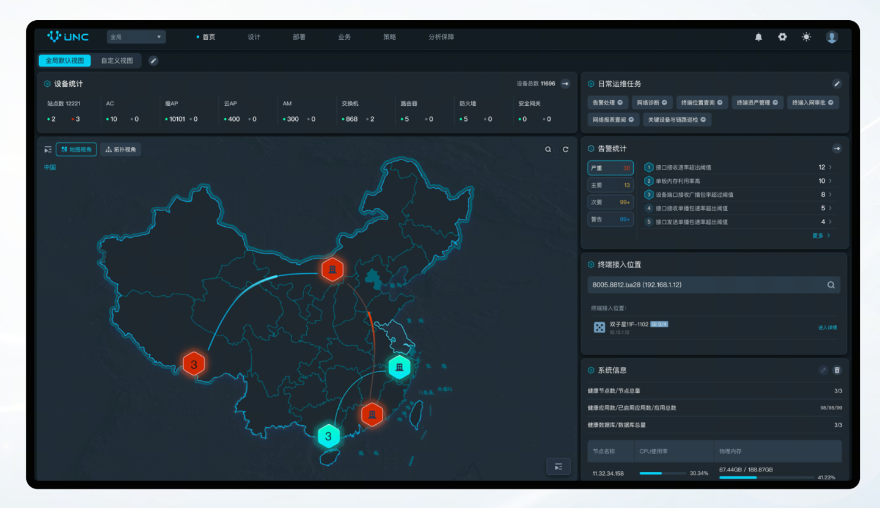
Task: Click the sun theme icon
Action: click(x=807, y=37)
